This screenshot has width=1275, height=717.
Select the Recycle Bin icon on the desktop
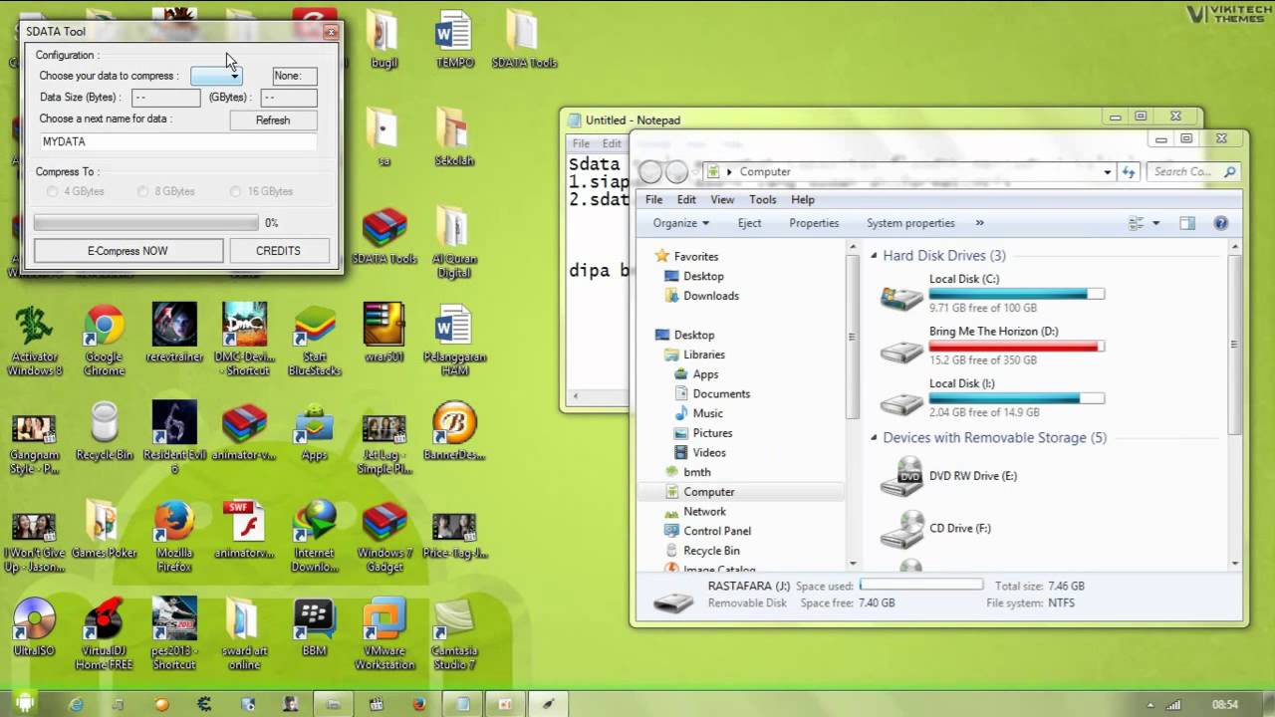click(x=104, y=430)
